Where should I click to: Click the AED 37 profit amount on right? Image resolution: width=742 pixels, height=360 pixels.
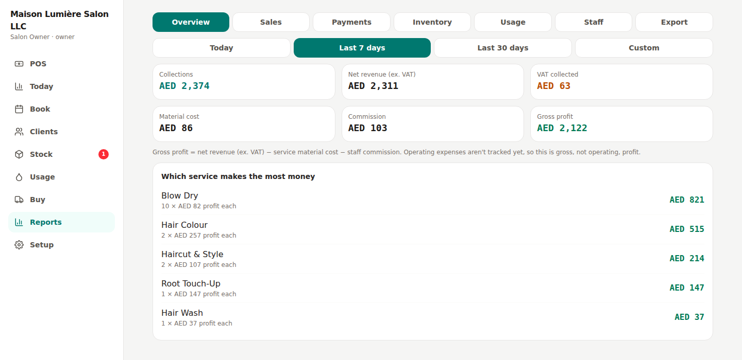689,317
